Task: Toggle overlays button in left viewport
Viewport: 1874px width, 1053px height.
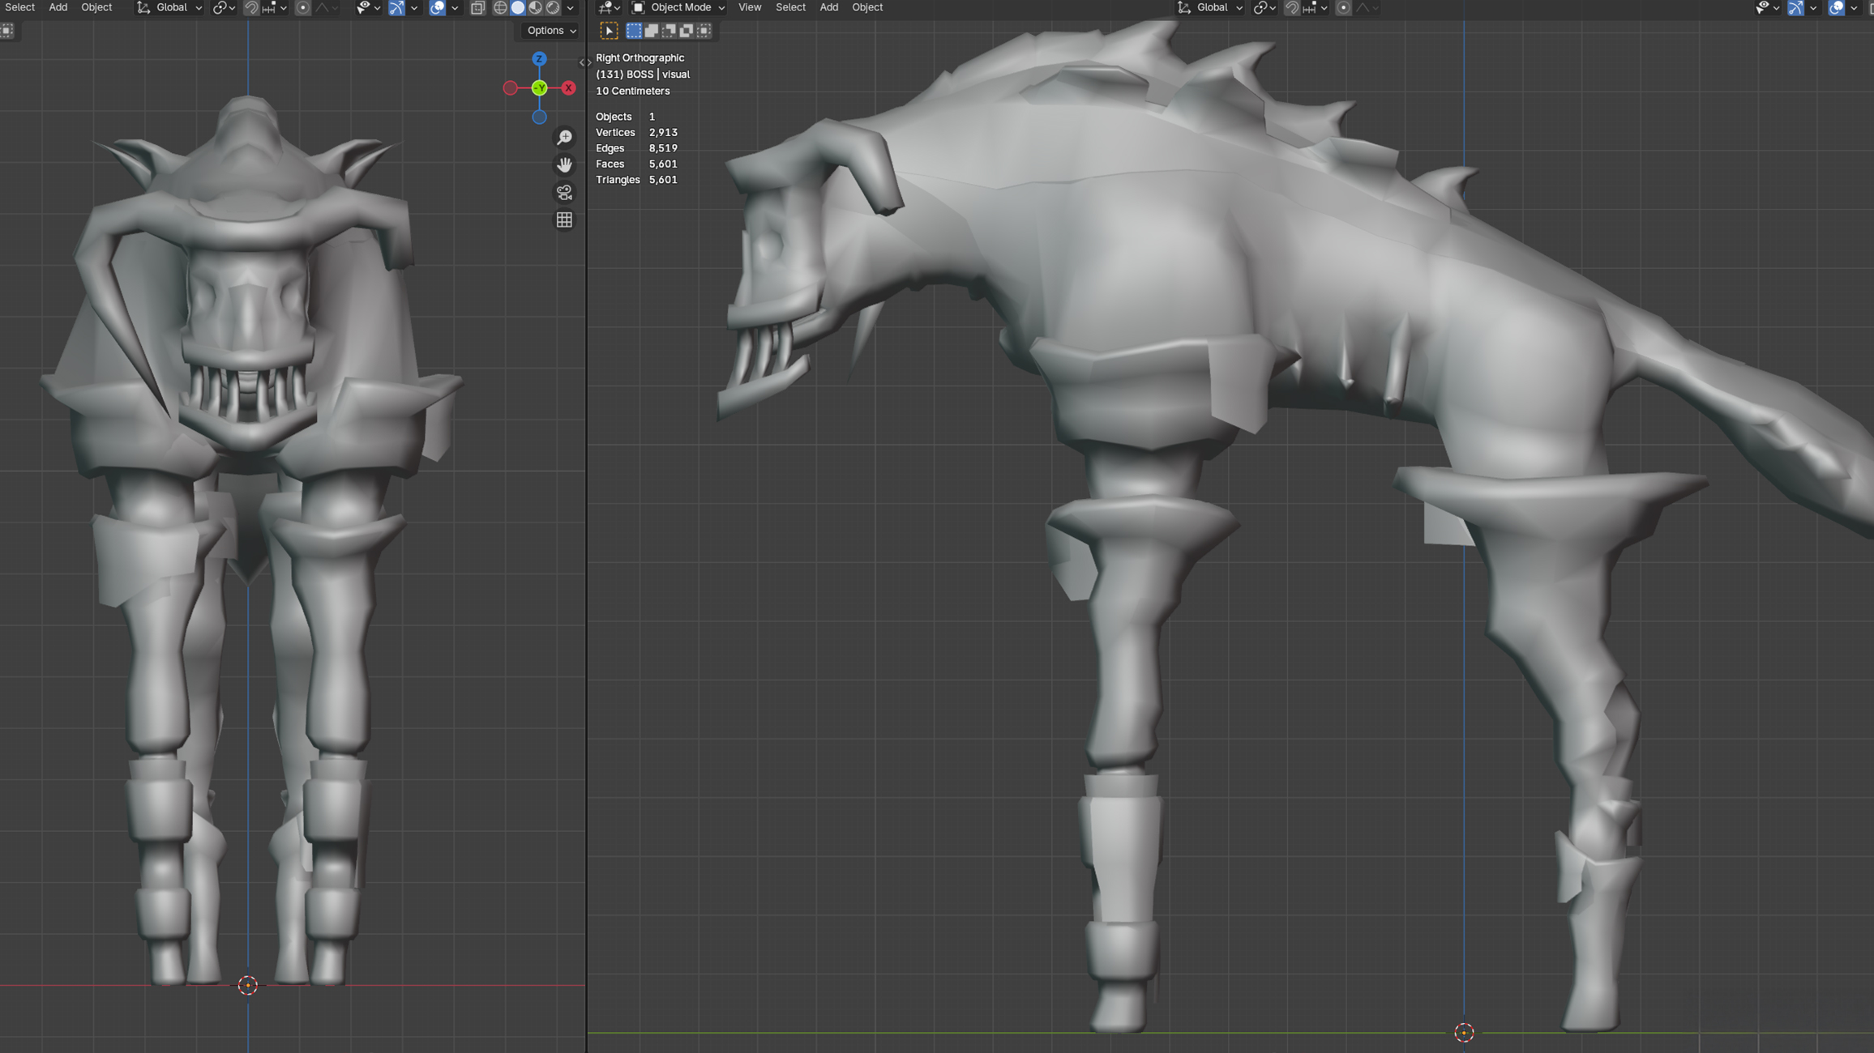Action: (437, 7)
